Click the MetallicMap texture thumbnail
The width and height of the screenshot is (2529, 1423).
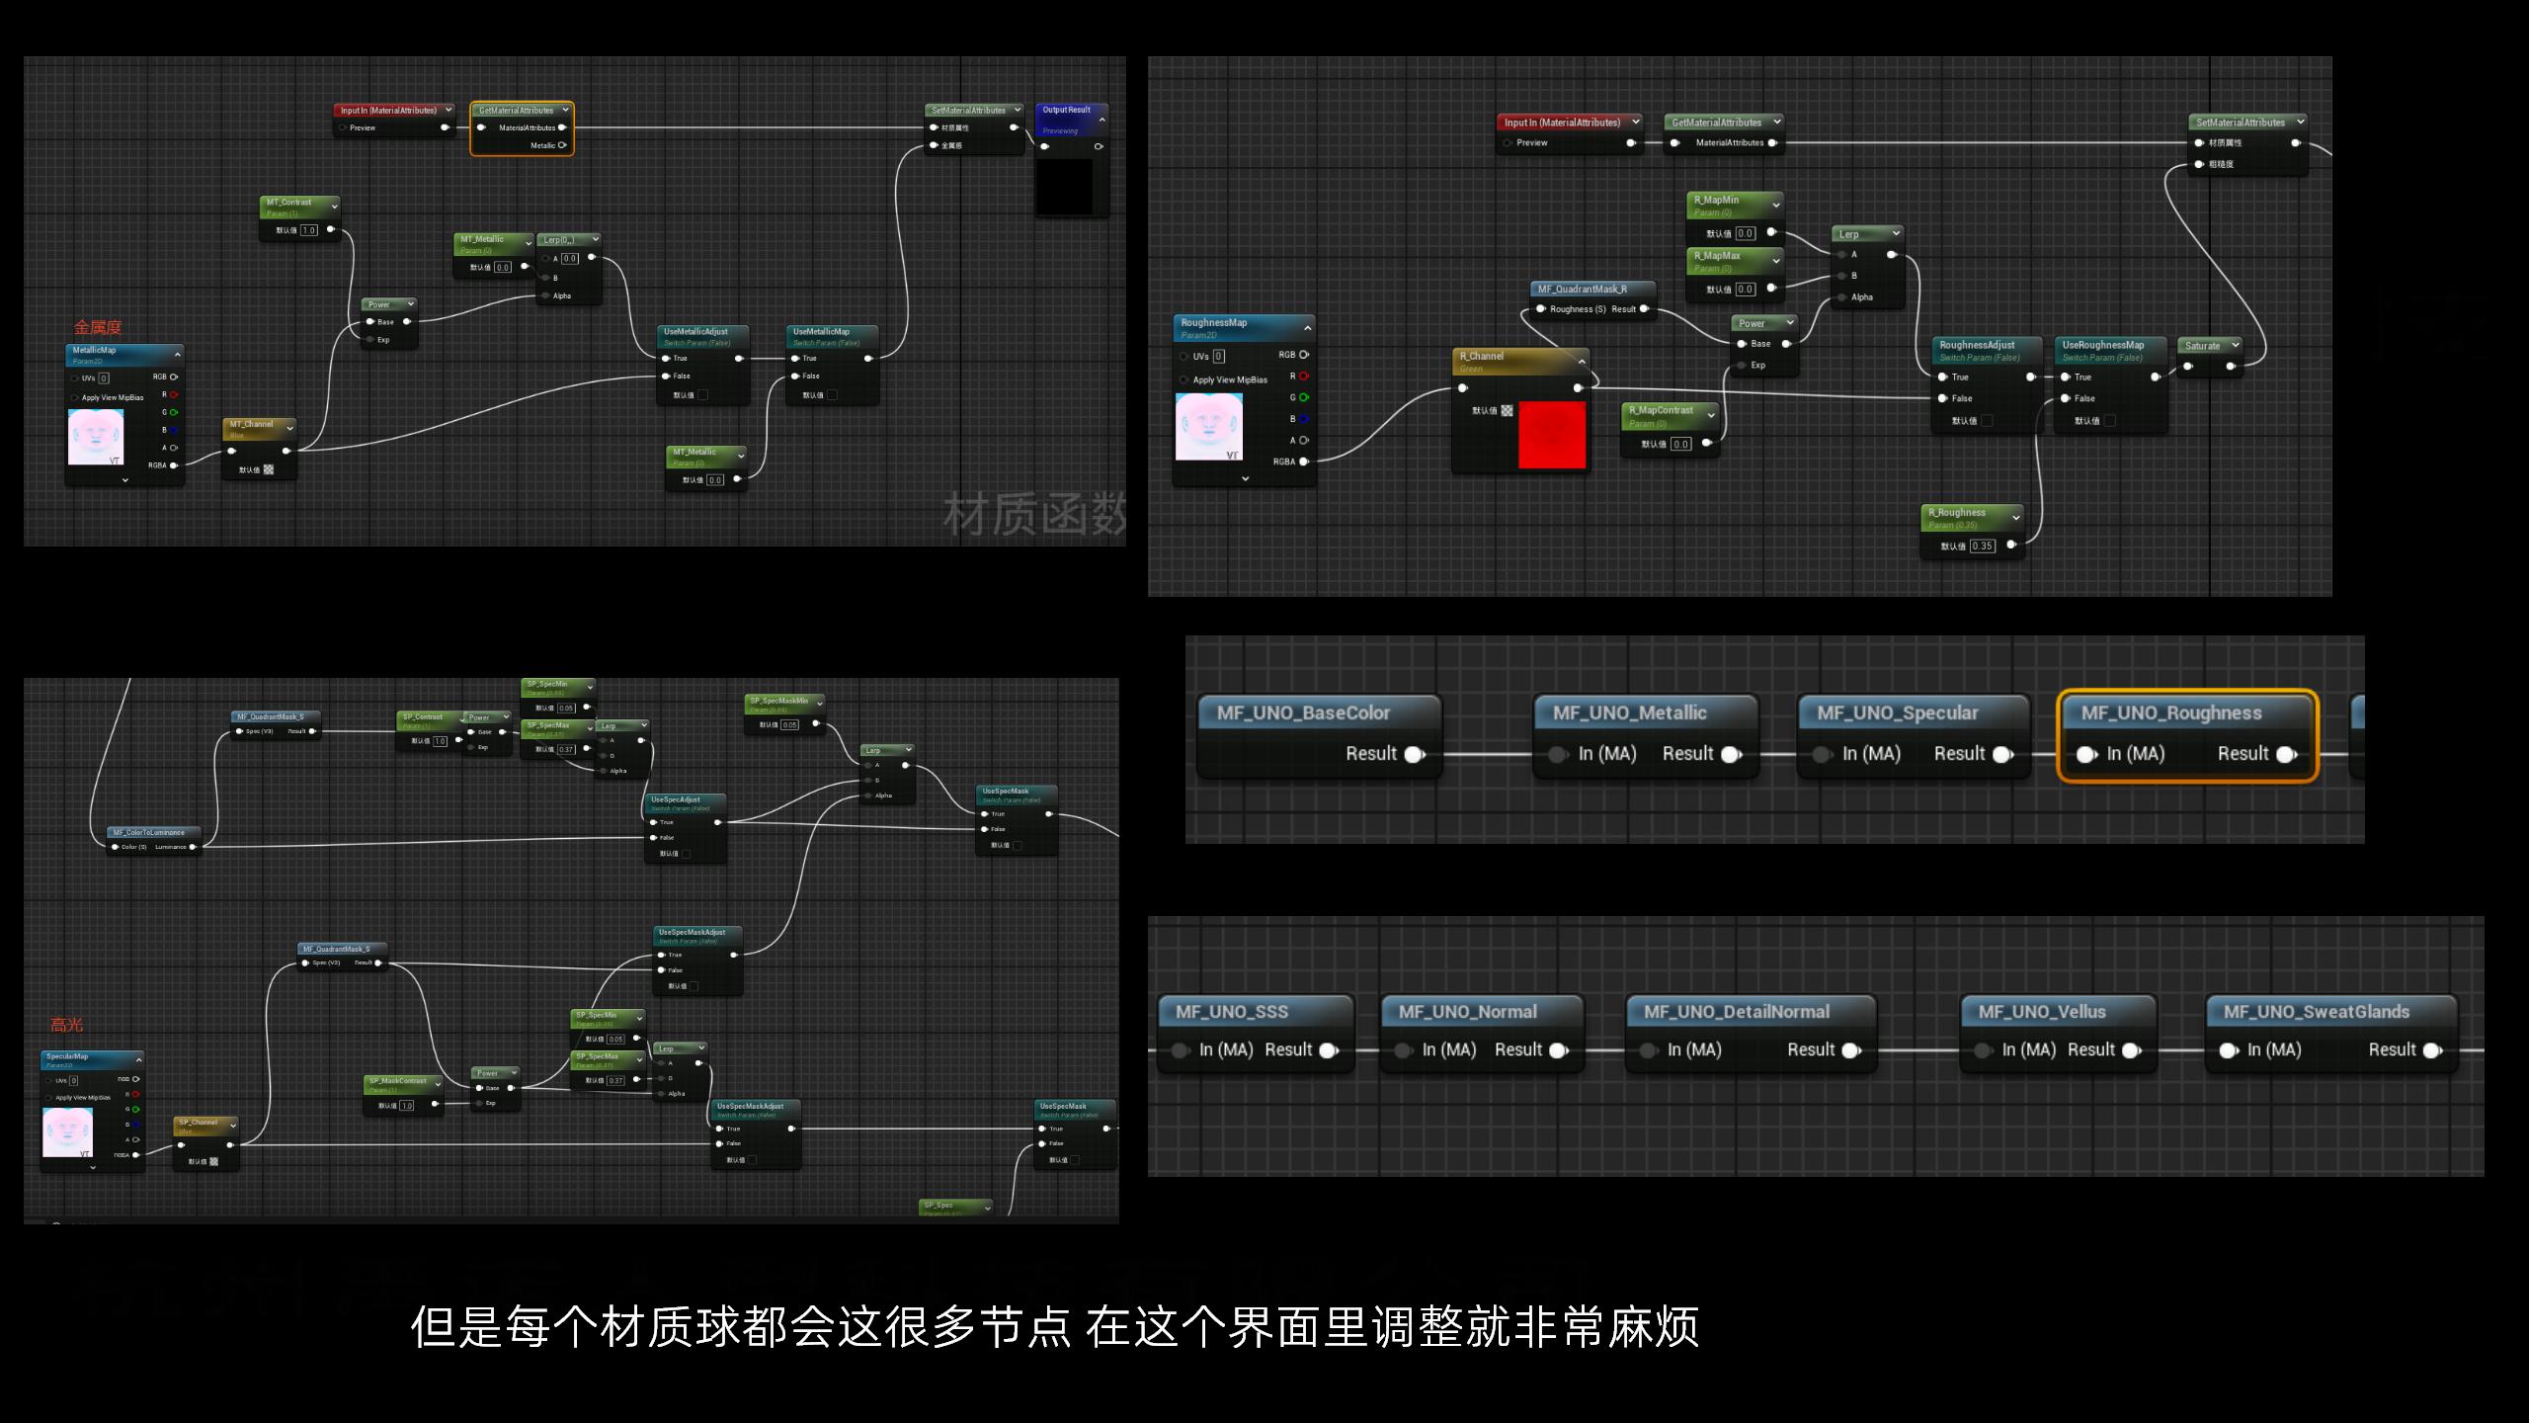click(96, 437)
